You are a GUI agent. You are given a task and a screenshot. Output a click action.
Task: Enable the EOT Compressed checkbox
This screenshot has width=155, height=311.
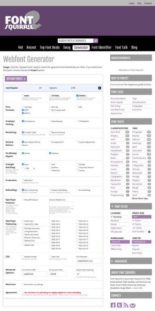pyautogui.click(x=50, y=110)
